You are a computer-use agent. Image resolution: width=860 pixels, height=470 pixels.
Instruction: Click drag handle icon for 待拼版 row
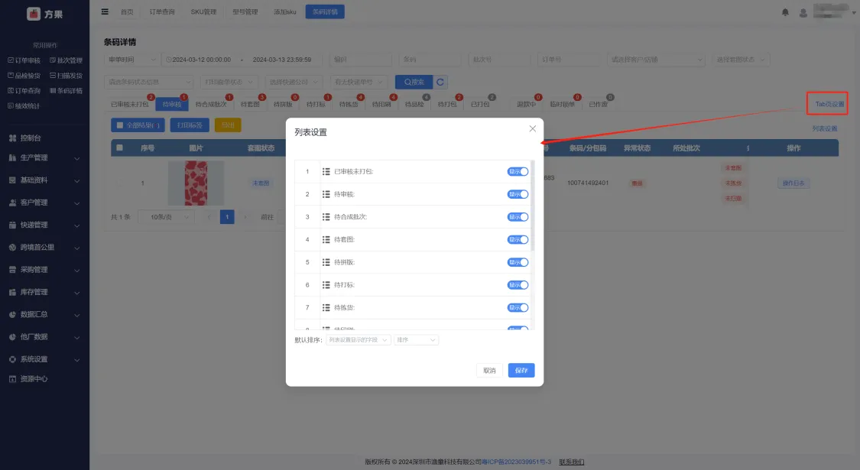326,262
